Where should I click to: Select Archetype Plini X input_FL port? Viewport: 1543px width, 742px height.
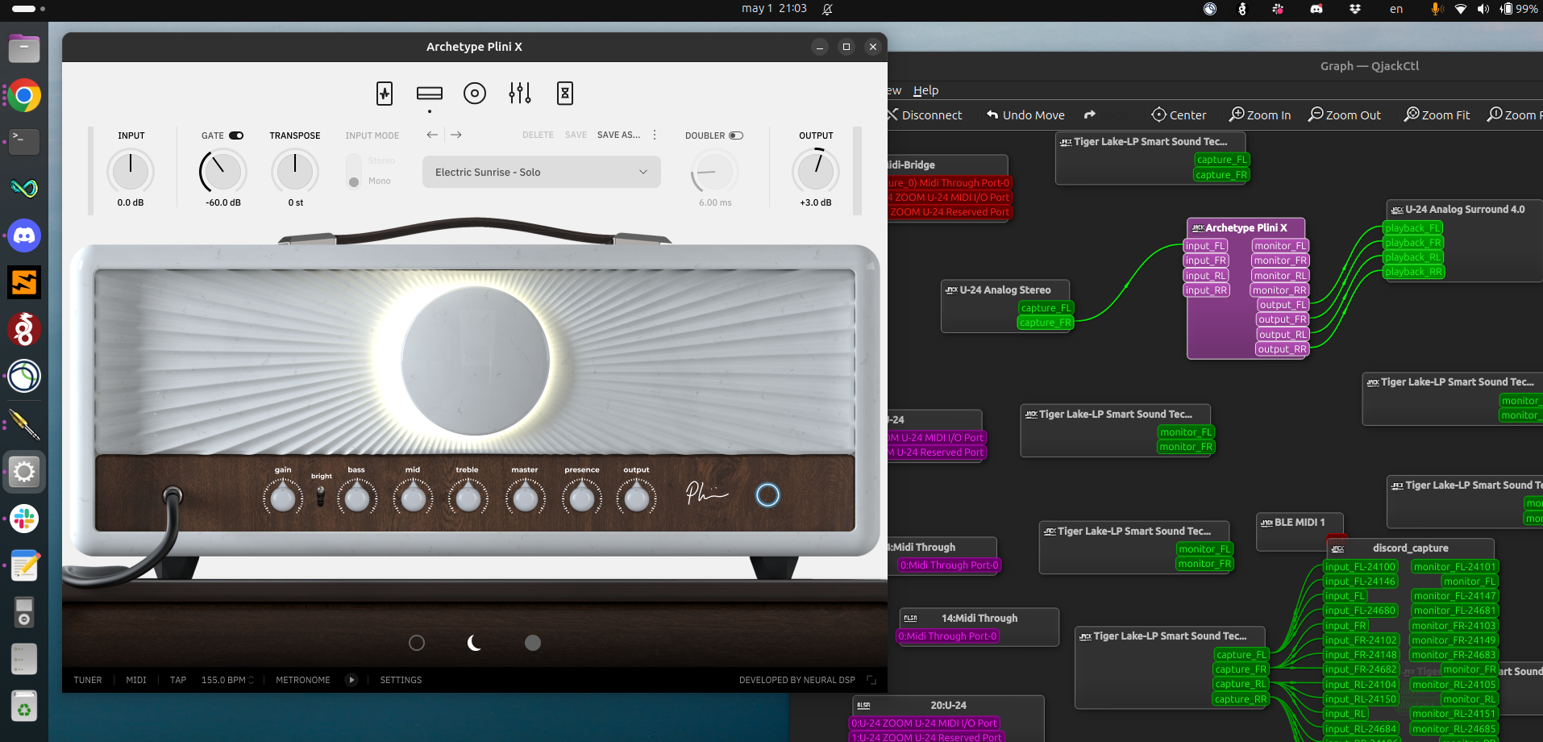[x=1205, y=246]
